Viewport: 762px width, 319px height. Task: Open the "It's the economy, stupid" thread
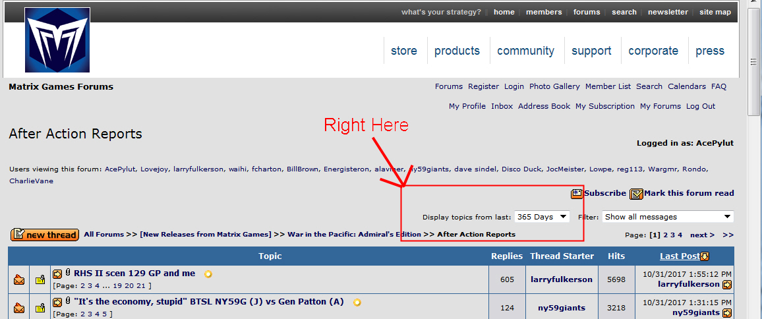pyautogui.click(x=208, y=301)
